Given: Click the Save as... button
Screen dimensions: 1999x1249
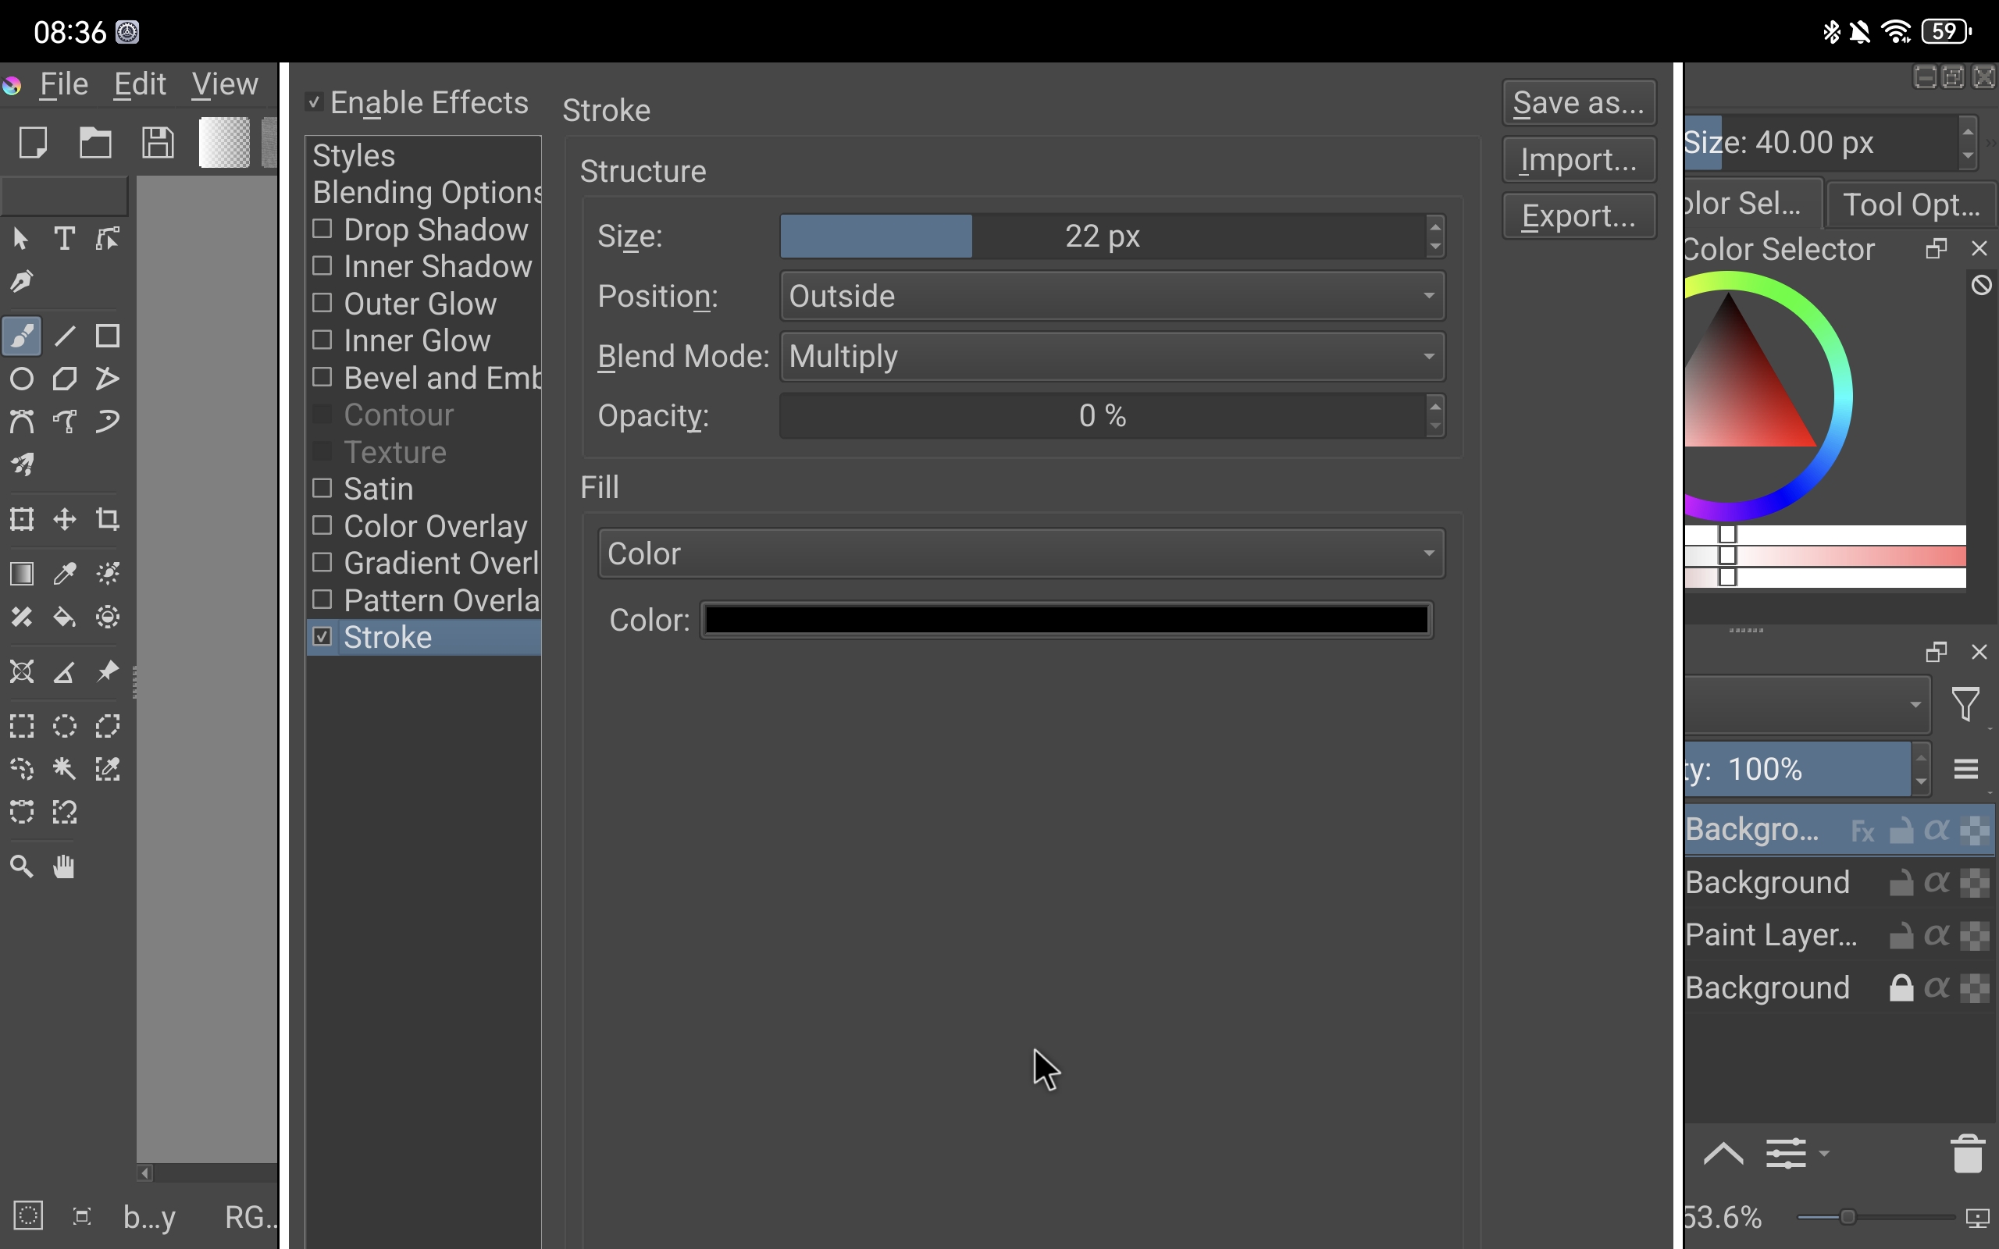Looking at the screenshot, I should 1577,103.
